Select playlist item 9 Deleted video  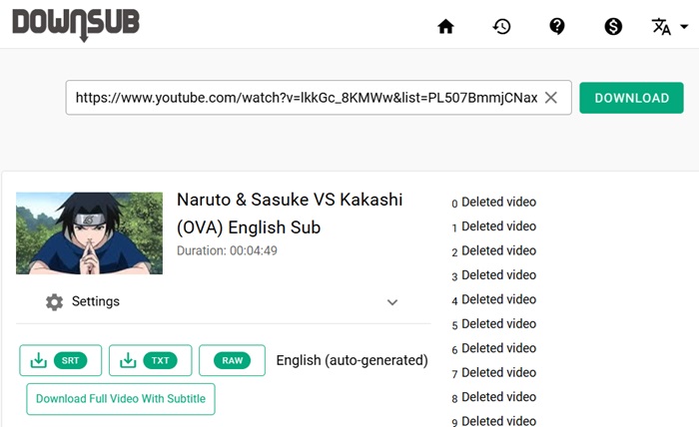(493, 421)
